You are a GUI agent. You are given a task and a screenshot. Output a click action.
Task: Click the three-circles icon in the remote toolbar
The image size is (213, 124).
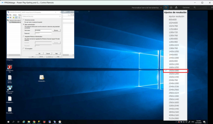(171, 7)
